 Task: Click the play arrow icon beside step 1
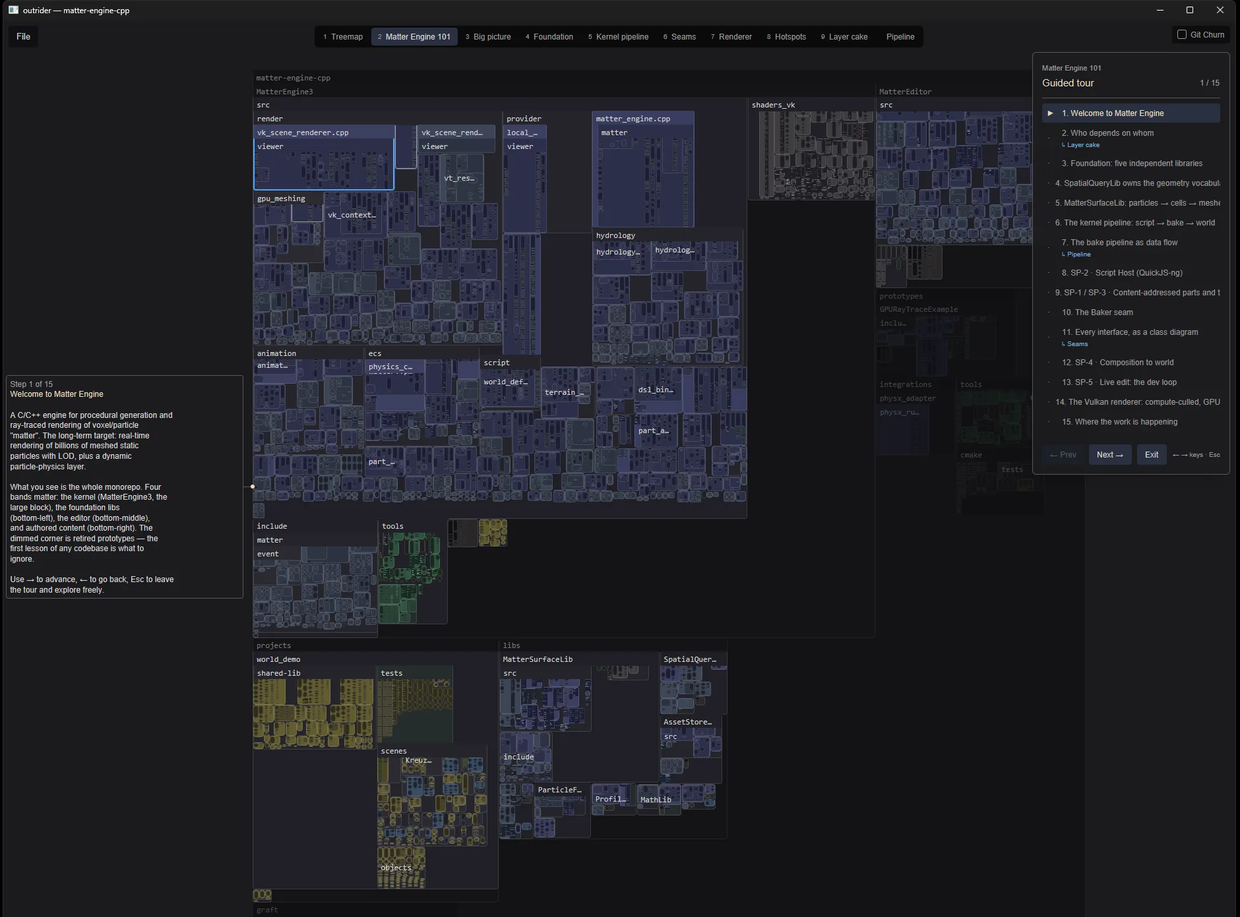(1050, 113)
